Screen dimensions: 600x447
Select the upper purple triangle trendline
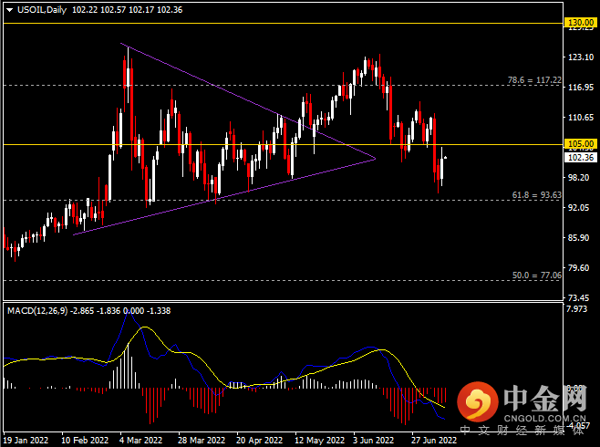click(248, 100)
